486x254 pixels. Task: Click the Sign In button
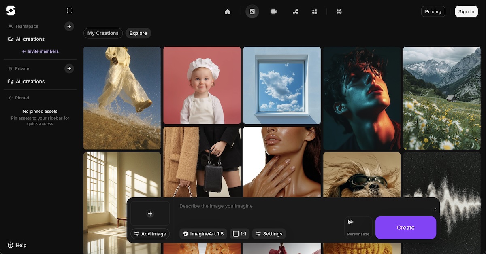466,11
